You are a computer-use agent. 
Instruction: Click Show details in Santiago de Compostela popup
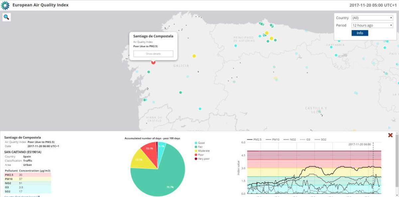point(153,54)
